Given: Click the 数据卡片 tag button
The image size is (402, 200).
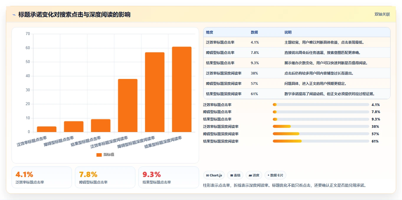Looking at the screenshot, I should tap(275, 175).
